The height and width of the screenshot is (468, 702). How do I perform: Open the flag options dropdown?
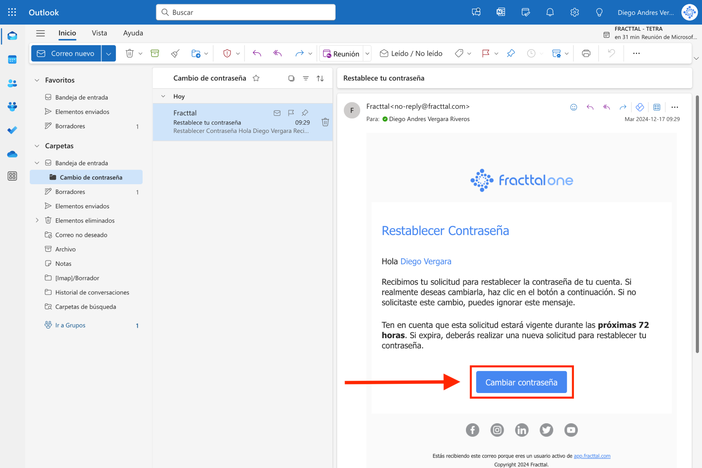pos(496,54)
